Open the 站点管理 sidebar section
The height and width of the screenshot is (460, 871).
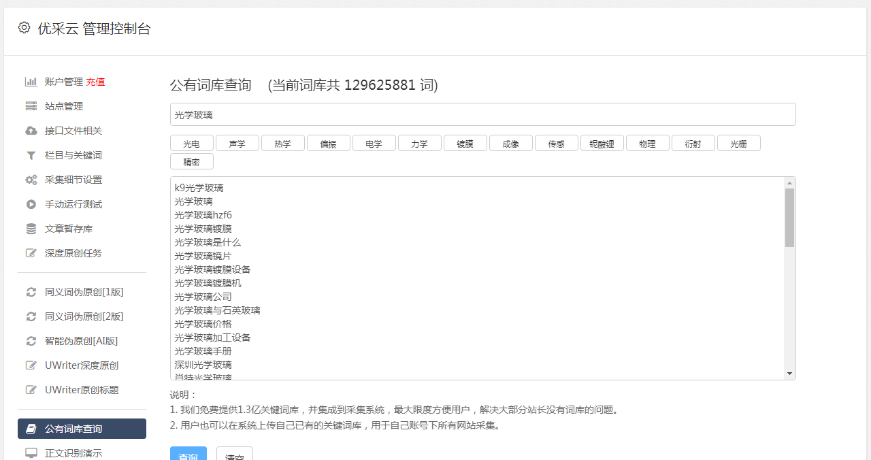click(x=63, y=106)
